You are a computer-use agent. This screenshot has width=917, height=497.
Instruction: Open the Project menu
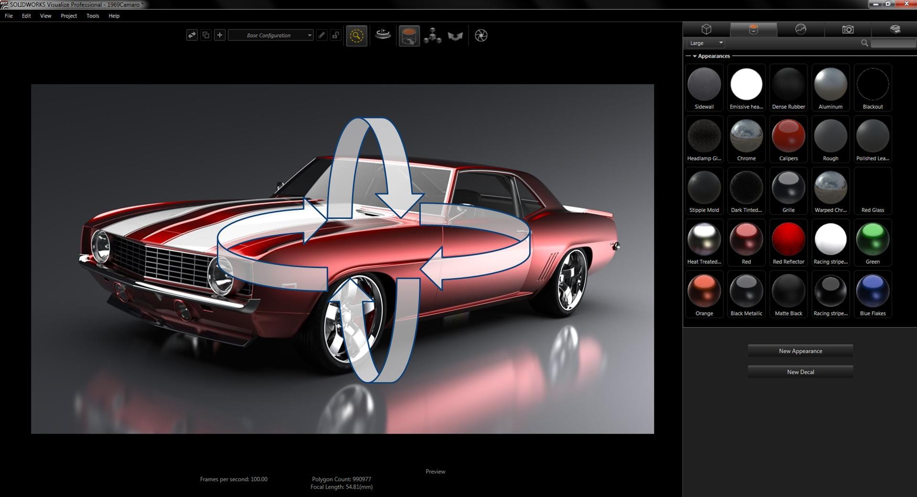click(x=69, y=16)
